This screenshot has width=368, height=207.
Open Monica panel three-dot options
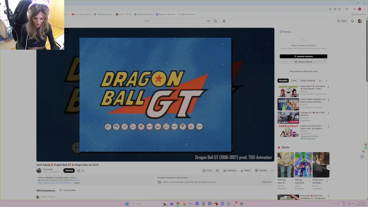tap(325, 32)
